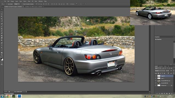175x98 pixels.
Task: Create a new layer
Action: (169, 94)
